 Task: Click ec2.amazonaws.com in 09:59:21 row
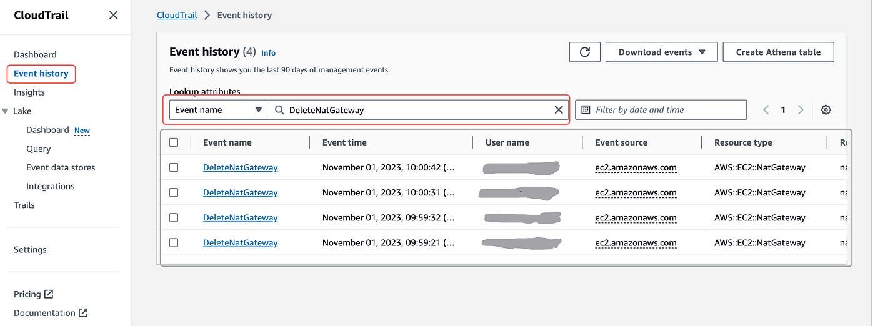tap(636, 242)
